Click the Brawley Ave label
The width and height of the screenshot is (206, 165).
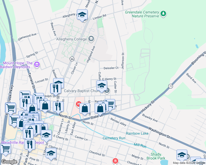(150, 118)
